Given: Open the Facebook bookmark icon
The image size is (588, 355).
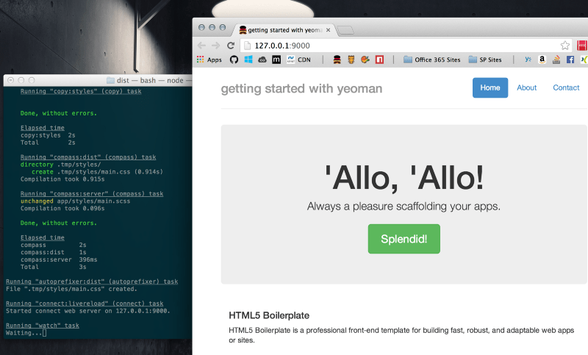Looking at the screenshot, I should (570, 60).
